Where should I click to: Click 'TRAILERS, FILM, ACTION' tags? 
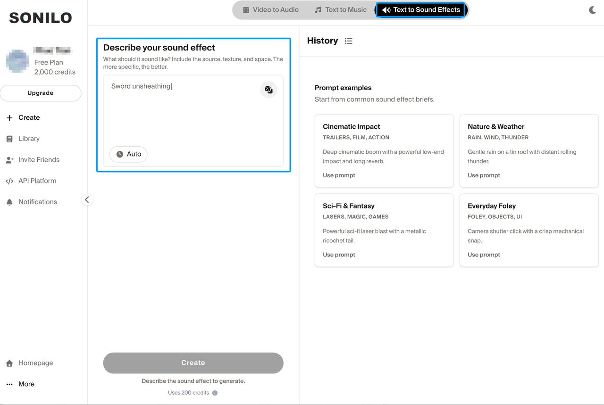coord(356,138)
